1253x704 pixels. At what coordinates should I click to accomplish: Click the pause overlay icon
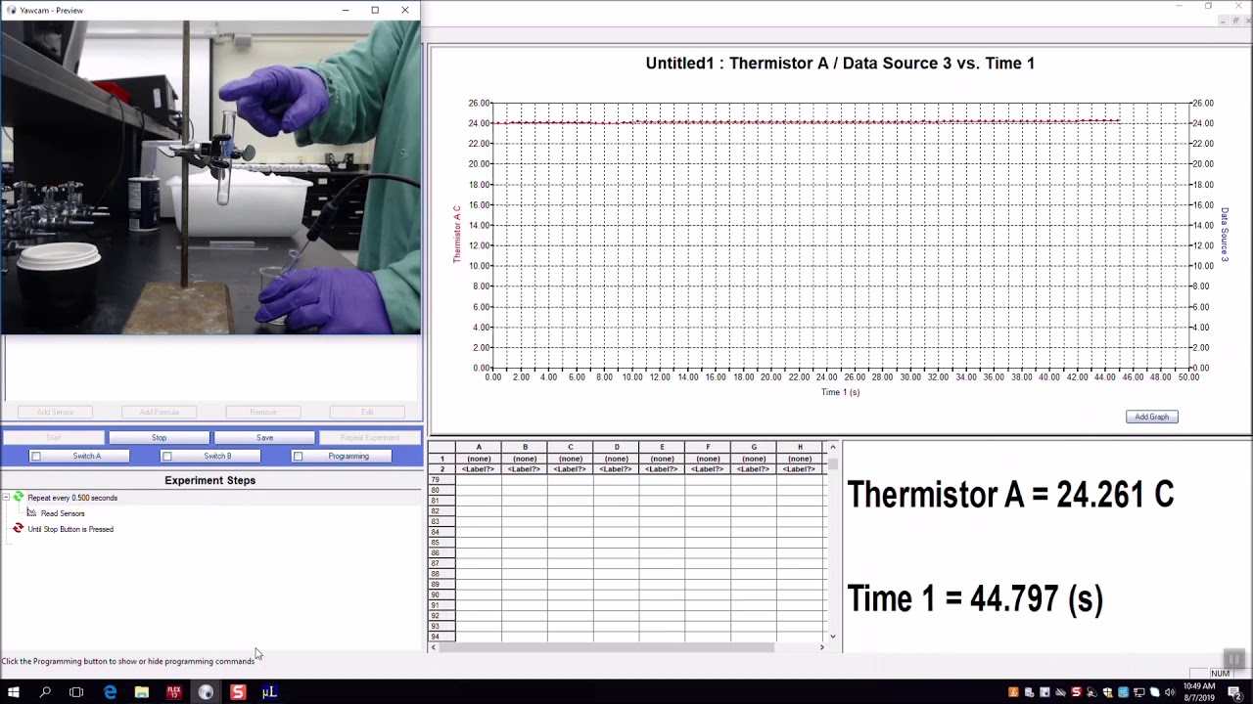tap(1233, 660)
